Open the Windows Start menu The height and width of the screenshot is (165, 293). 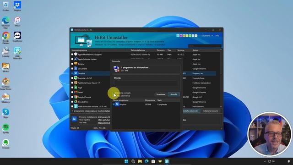pyautogui.click(x=126, y=161)
